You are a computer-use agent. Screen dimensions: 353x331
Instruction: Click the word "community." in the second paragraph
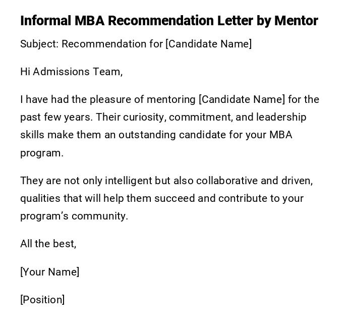[100, 216]
